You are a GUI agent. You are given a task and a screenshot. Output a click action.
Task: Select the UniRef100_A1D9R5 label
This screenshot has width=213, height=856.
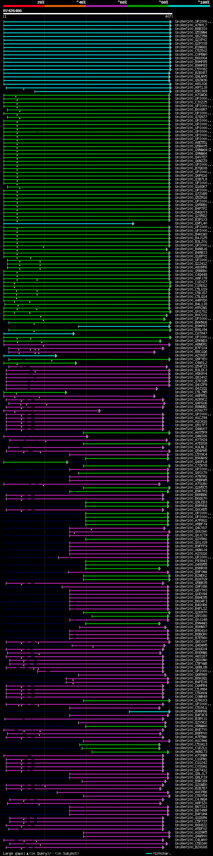(191, 832)
